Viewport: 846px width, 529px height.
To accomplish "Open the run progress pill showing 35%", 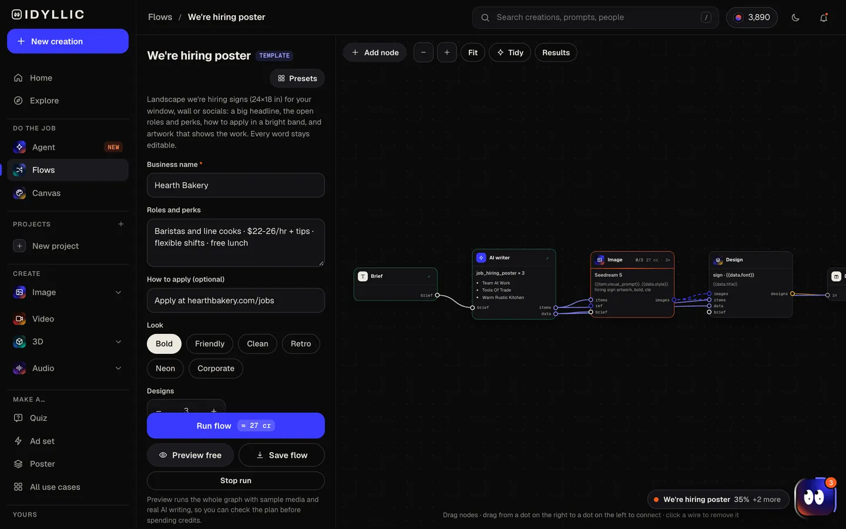I will pyautogui.click(x=718, y=500).
